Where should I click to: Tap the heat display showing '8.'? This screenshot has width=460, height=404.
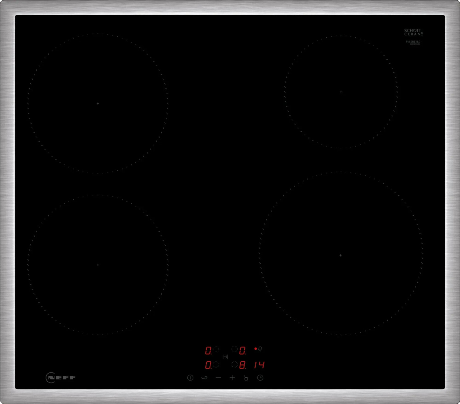pyautogui.click(x=243, y=365)
